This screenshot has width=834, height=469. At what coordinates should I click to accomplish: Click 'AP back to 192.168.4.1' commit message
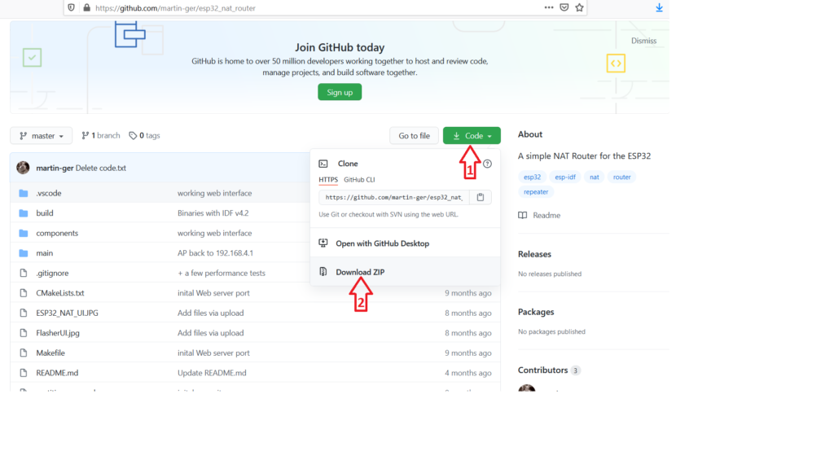click(x=215, y=253)
